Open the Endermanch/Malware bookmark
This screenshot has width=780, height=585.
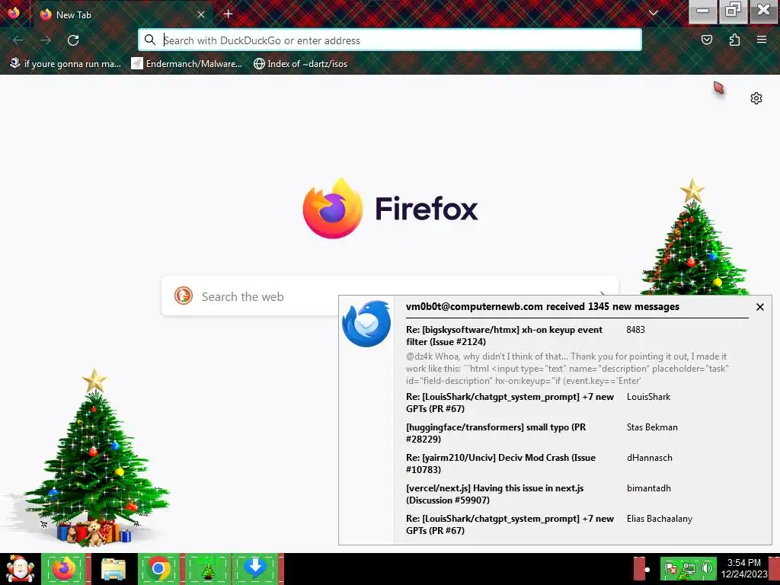[x=187, y=64]
